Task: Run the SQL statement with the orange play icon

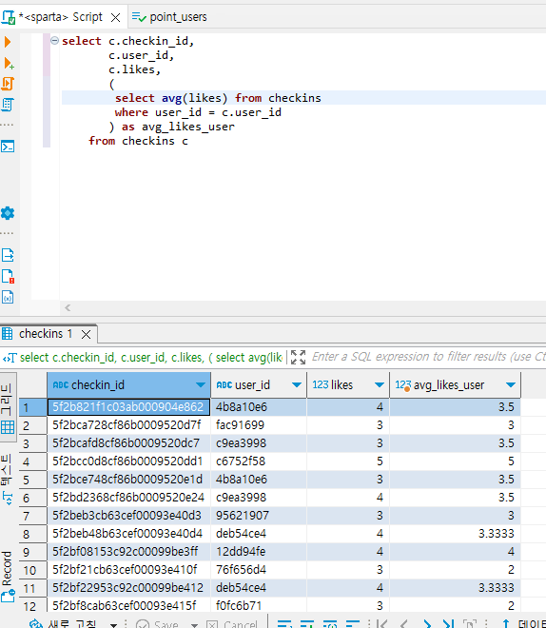Action: click(8, 42)
